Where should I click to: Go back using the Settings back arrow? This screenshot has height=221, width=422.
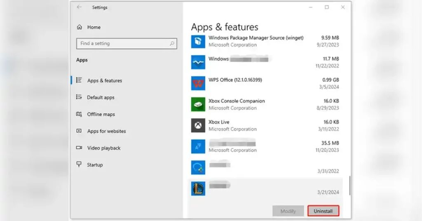coord(79,7)
